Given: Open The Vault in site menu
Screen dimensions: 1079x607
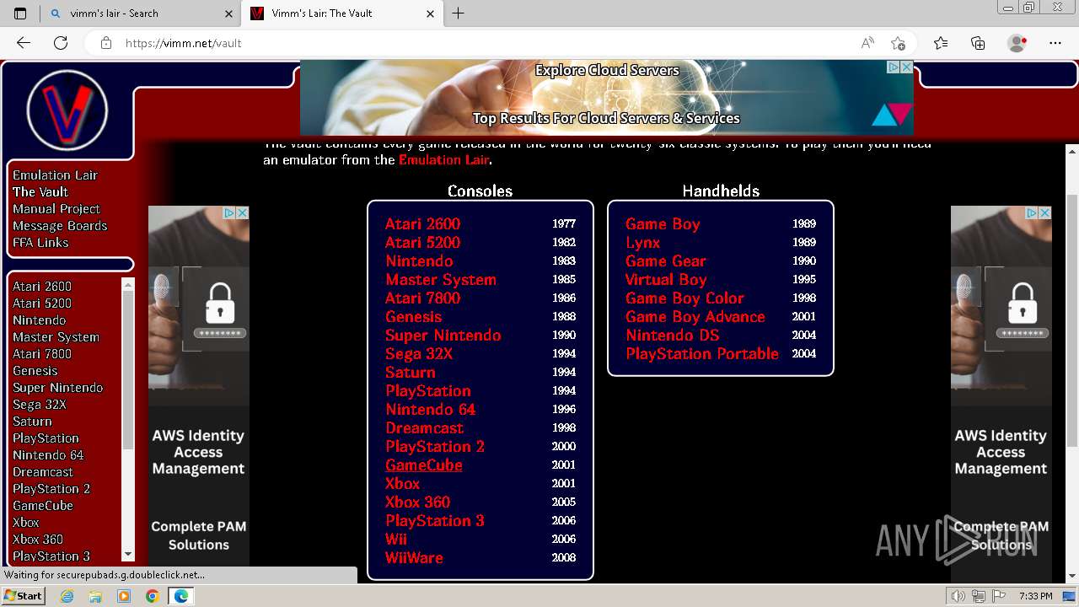Looking at the screenshot, I should pyautogui.click(x=40, y=192).
